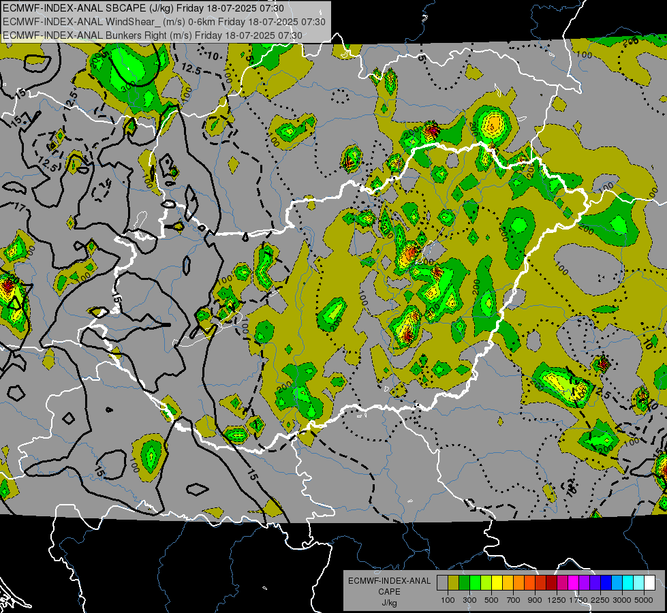Click the 2250 tick label in legend

click(601, 600)
